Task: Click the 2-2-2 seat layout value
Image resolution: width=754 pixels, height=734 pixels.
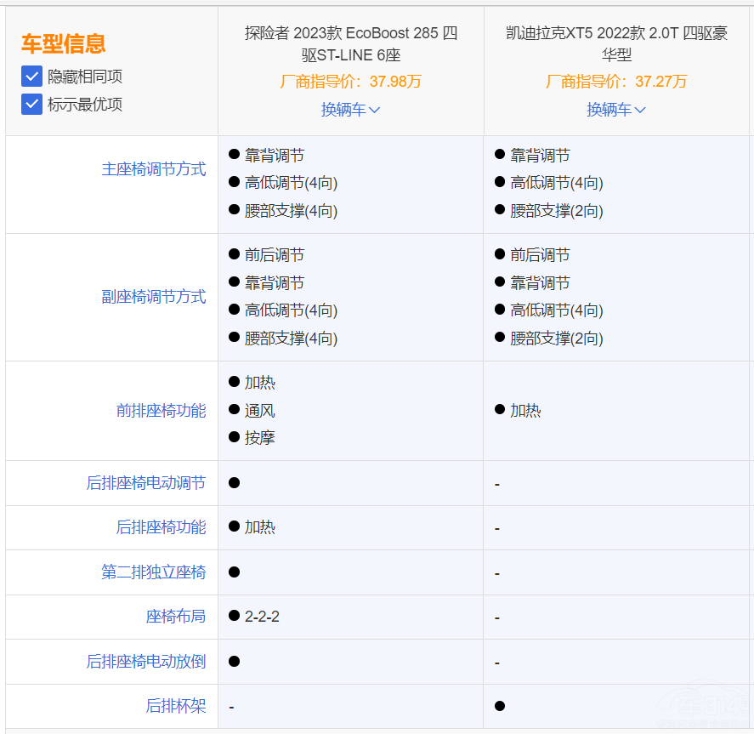Action: click(262, 617)
